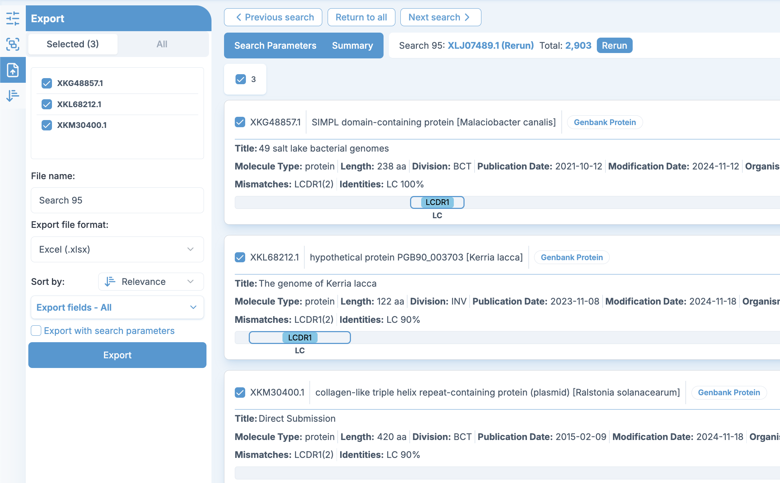This screenshot has height=483, width=780.
Task: Click Return to all results
Action: coord(361,17)
